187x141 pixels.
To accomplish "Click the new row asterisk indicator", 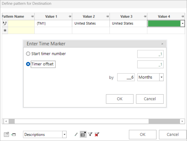I will pos(5,30).
